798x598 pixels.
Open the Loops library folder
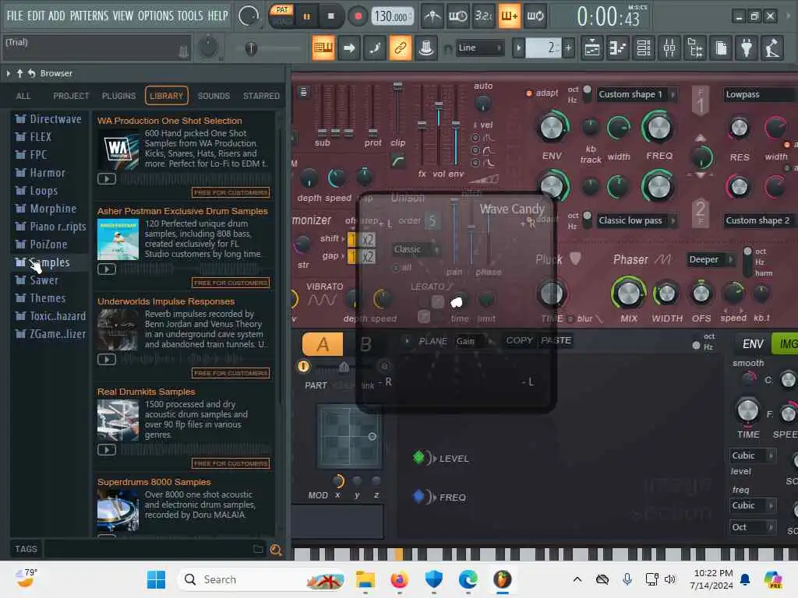click(x=44, y=191)
